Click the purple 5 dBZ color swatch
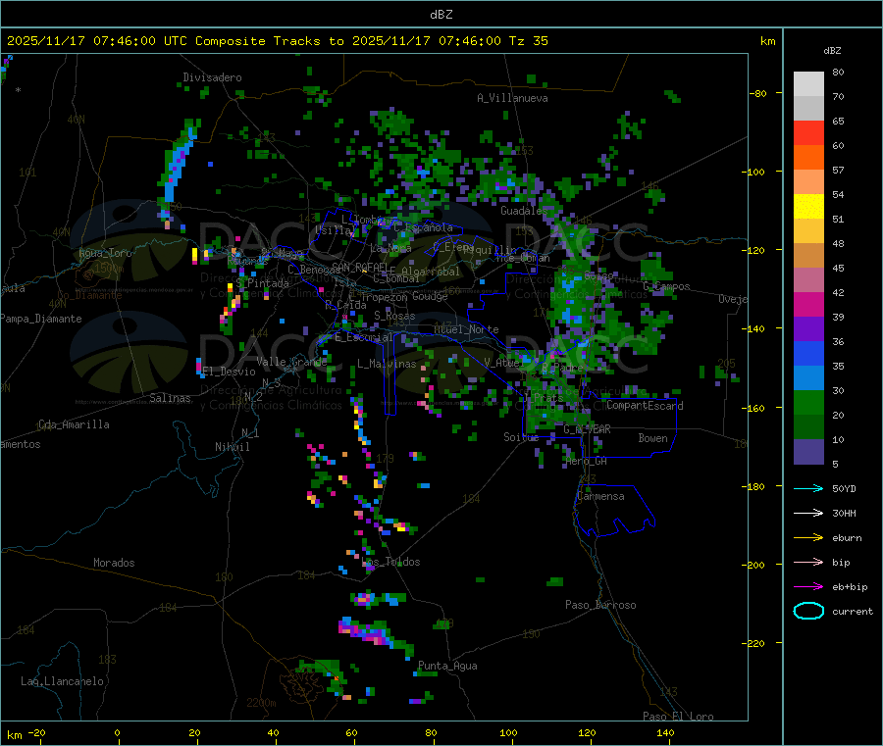The width and height of the screenshot is (883, 746). click(808, 452)
